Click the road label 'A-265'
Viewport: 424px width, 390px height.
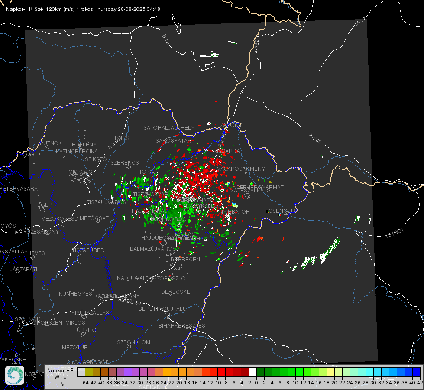[x=315, y=138]
